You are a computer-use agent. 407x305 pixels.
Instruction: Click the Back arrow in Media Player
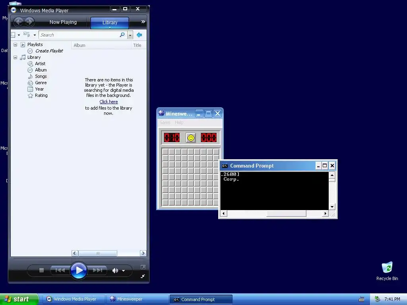tap(18, 22)
